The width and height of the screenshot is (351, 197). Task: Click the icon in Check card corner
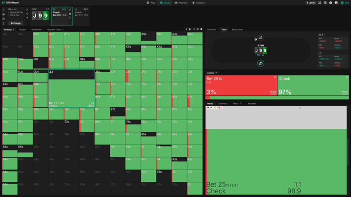coord(347,77)
